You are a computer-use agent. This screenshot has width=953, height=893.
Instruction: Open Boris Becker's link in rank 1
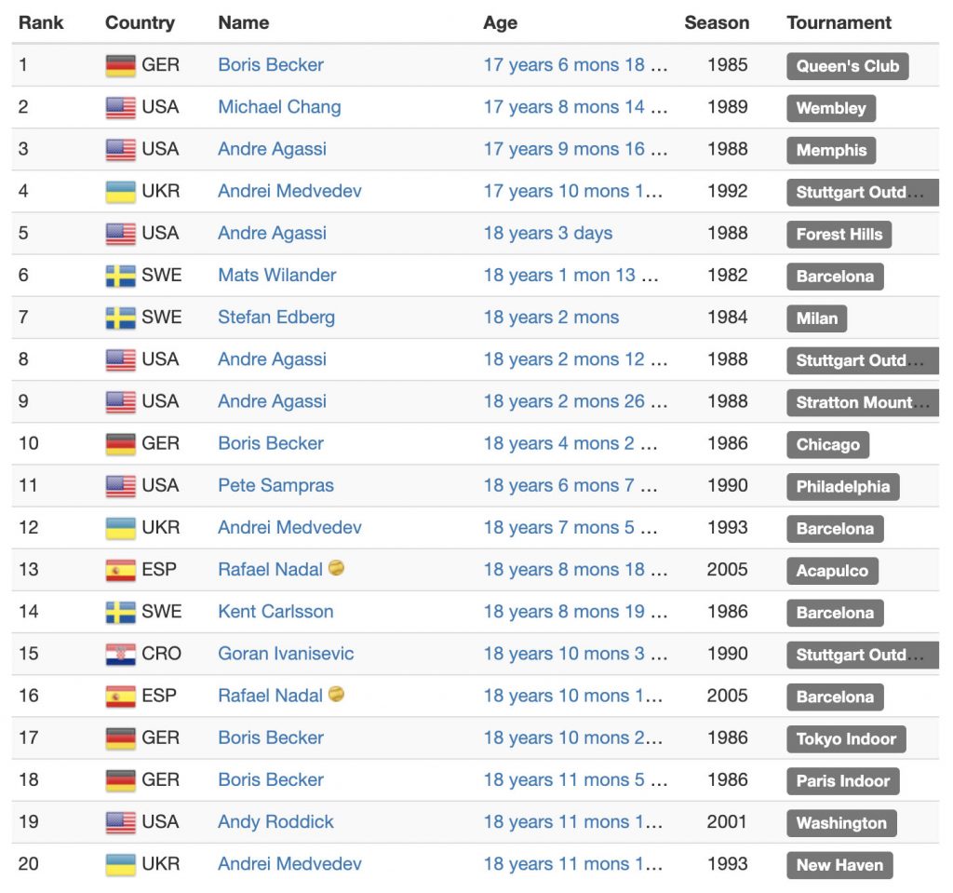(271, 65)
